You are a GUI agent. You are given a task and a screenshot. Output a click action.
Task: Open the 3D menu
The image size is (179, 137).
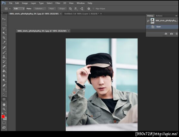point(65,3)
